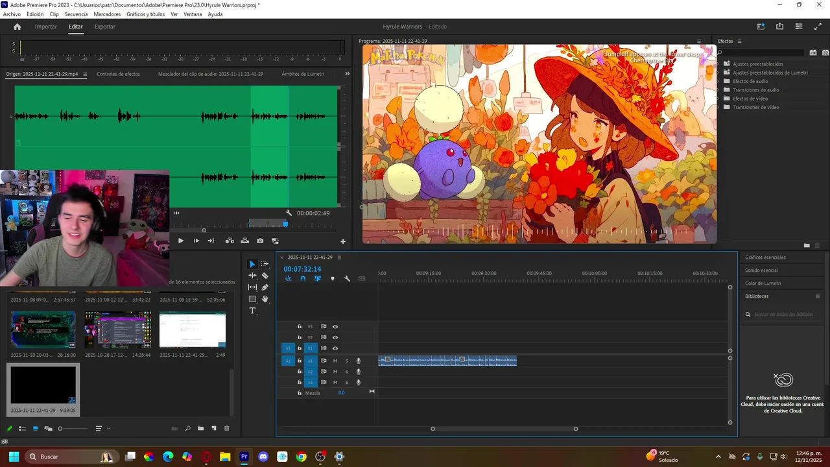
Task: Click the Home icon in header
Action: pos(18,27)
